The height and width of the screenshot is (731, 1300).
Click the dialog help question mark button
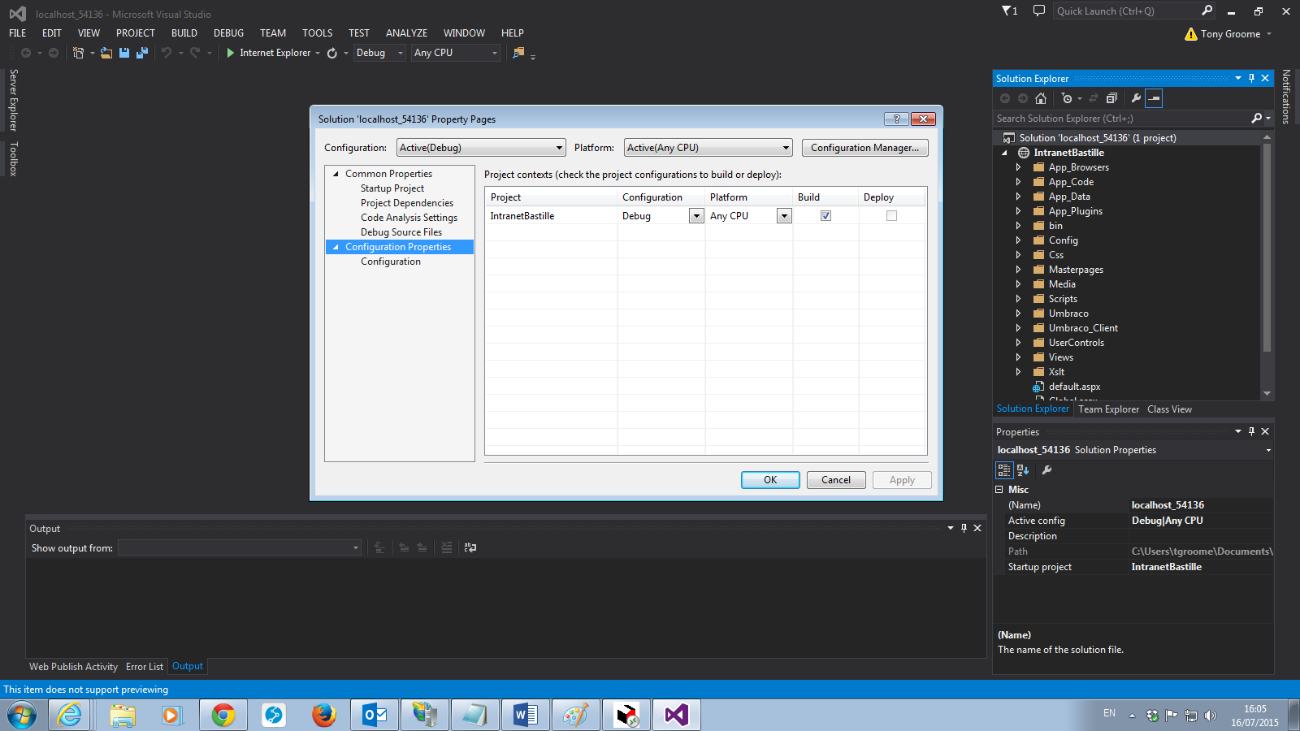(896, 119)
